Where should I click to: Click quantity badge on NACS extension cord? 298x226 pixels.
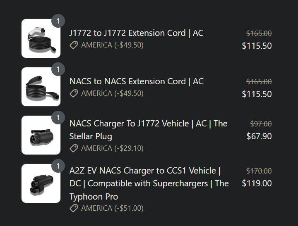pos(58,69)
